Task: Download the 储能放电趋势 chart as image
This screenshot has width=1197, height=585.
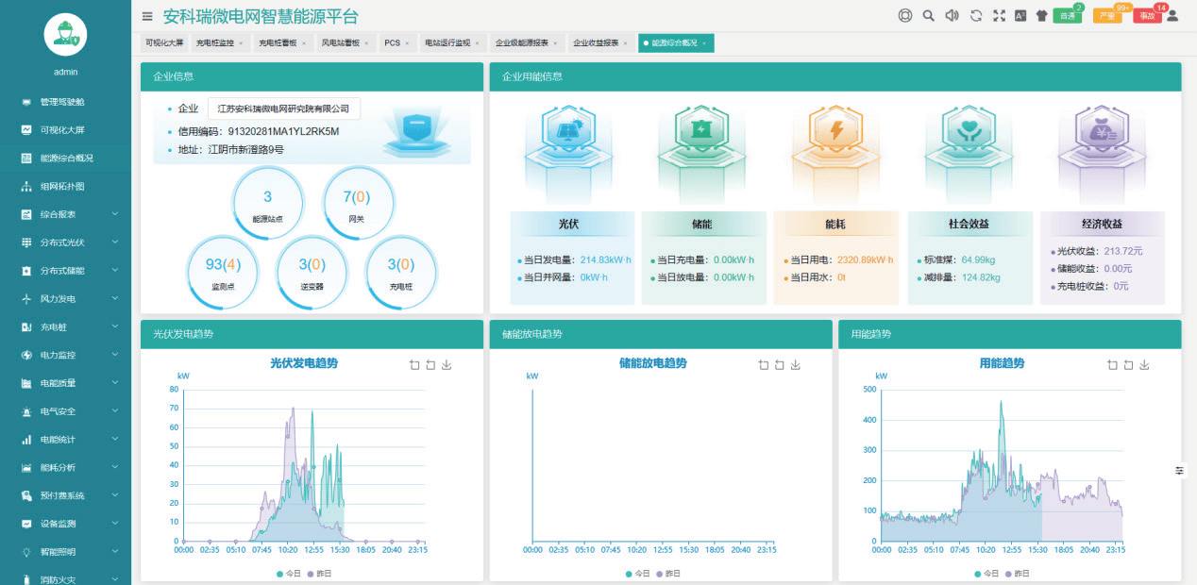Action: coord(796,364)
